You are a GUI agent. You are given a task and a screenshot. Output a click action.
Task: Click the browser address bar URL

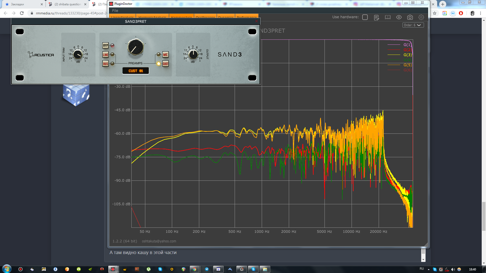[71, 13]
